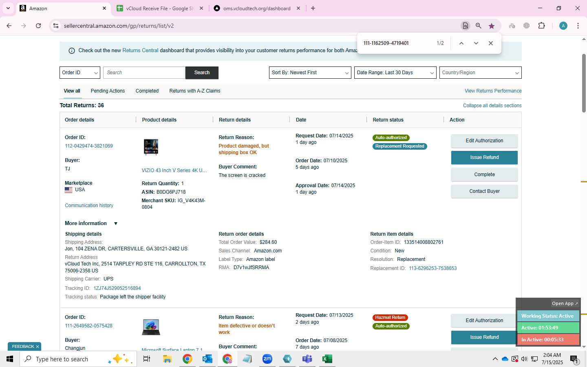Click Issue Refund for Surface laptop order
This screenshot has height=367, width=587.
tap(484, 337)
